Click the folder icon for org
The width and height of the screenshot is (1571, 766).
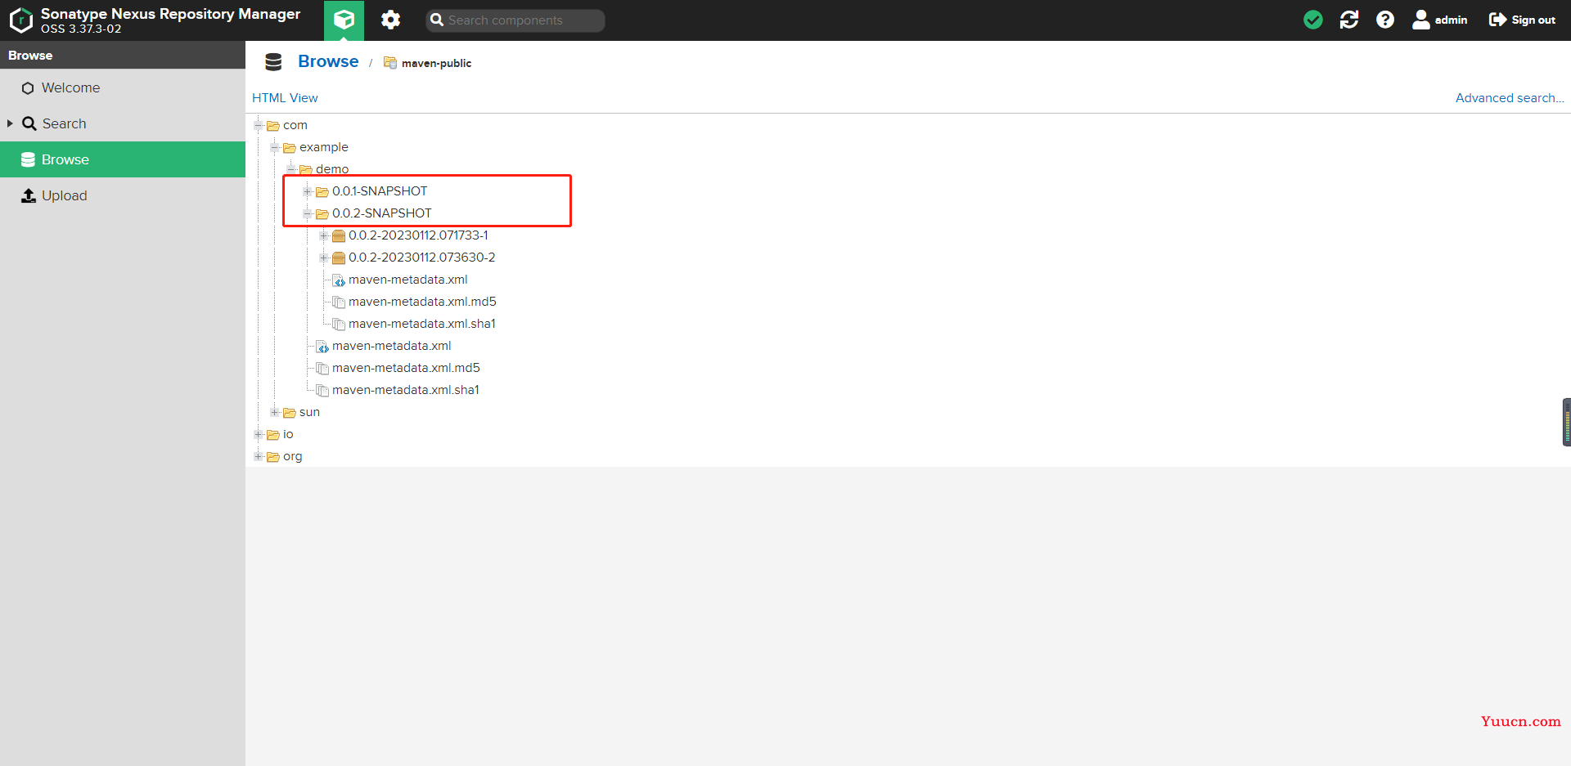pyautogui.click(x=273, y=457)
